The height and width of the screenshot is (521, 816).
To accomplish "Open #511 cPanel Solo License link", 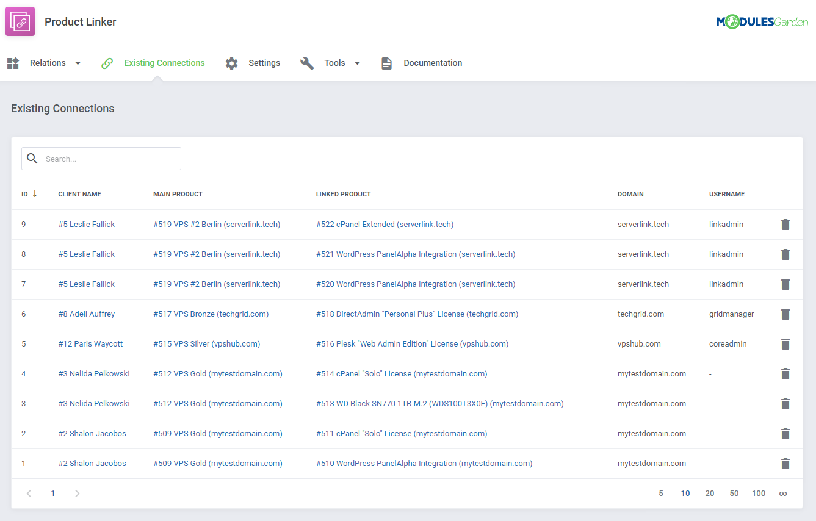I will (402, 434).
